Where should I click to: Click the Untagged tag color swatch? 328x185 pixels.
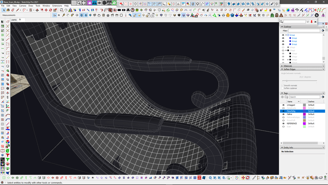click(x=304, y=105)
